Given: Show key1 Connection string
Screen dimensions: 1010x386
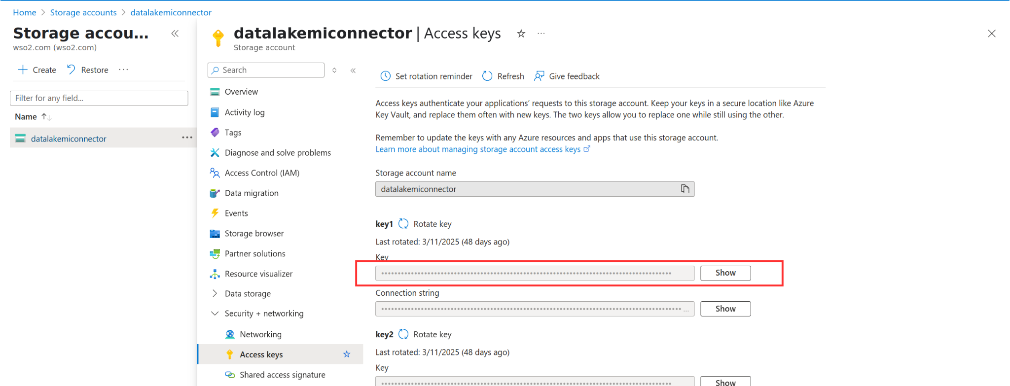Looking at the screenshot, I should coord(725,309).
